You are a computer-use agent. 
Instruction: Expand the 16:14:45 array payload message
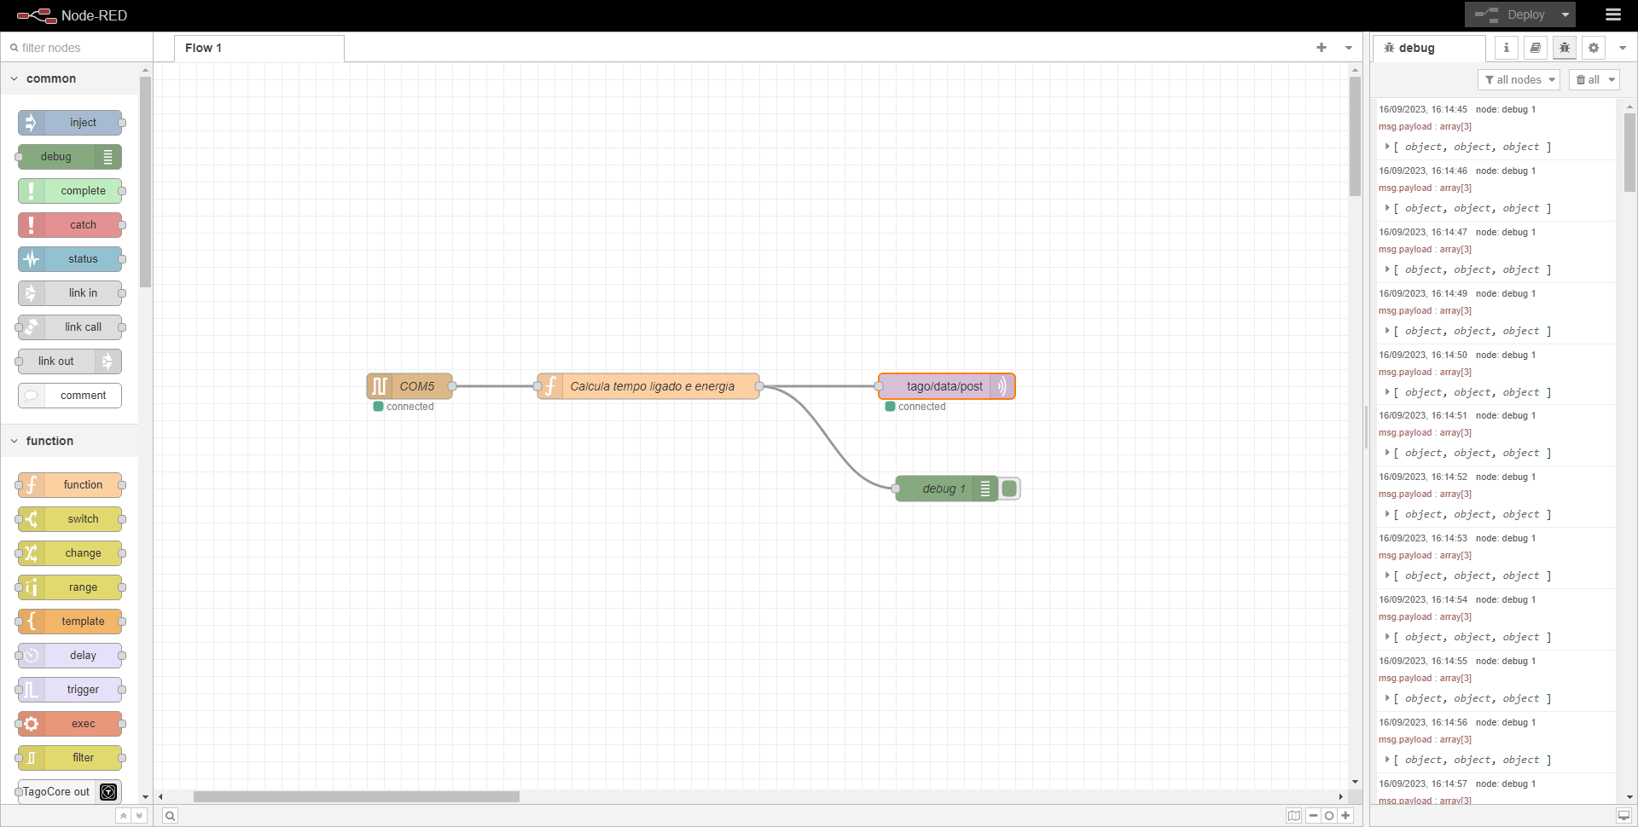coord(1387,147)
